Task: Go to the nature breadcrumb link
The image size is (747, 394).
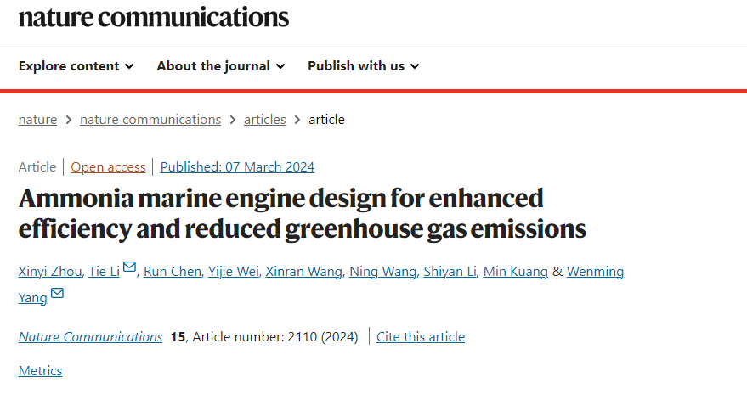Action: (x=37, y=120)
